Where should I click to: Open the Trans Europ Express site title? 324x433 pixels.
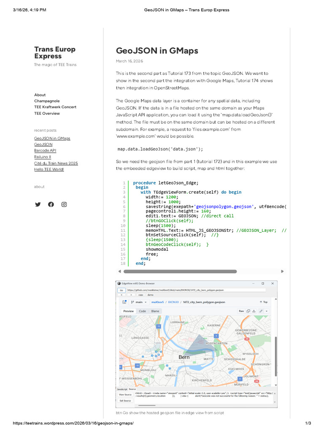point(55,52)
